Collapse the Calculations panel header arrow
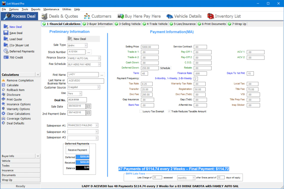The height and width of the screenshot is (189, 284). click(37, 74)
